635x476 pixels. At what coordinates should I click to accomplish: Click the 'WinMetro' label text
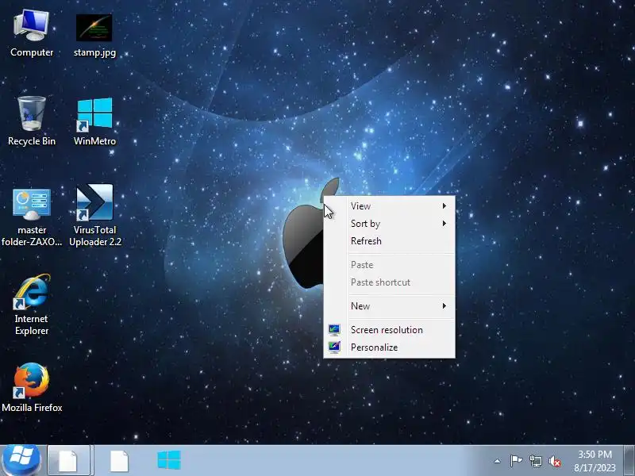pos(94,141)
